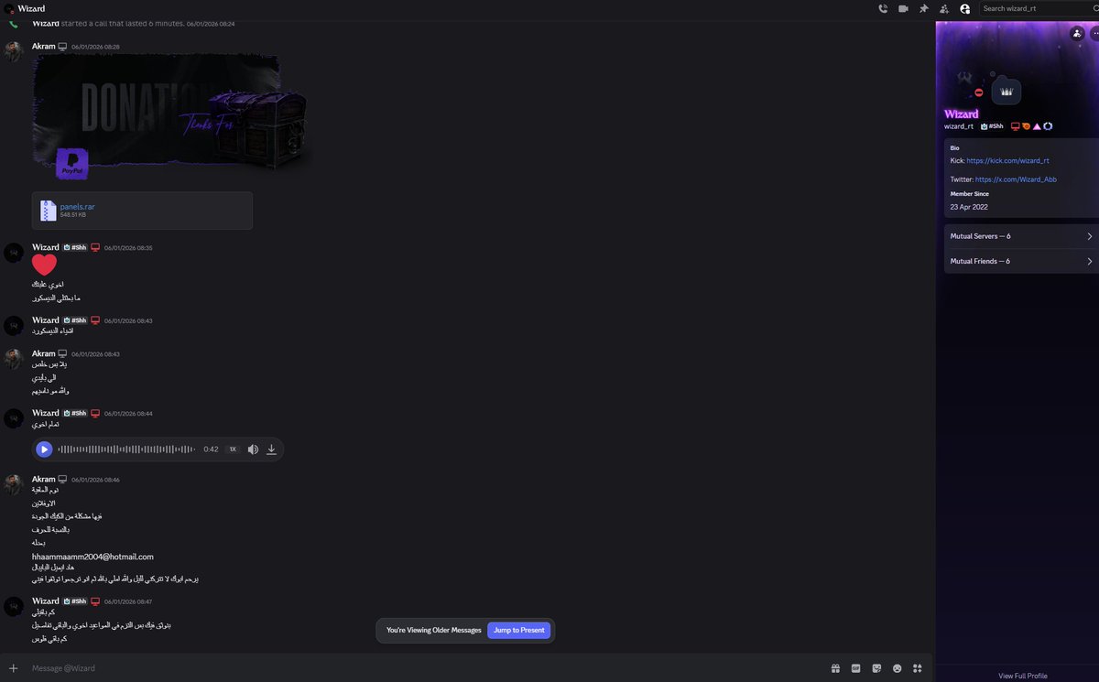This screenshot has width=1099, height=682.
Task: Click the crown status bubble on profile
Action: click(x=1007, y=92)
